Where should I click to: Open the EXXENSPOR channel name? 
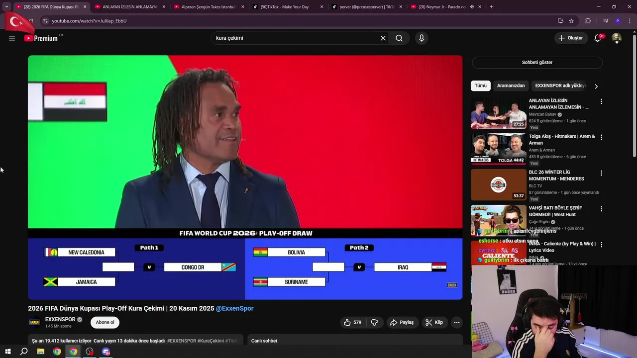[60, 319]
